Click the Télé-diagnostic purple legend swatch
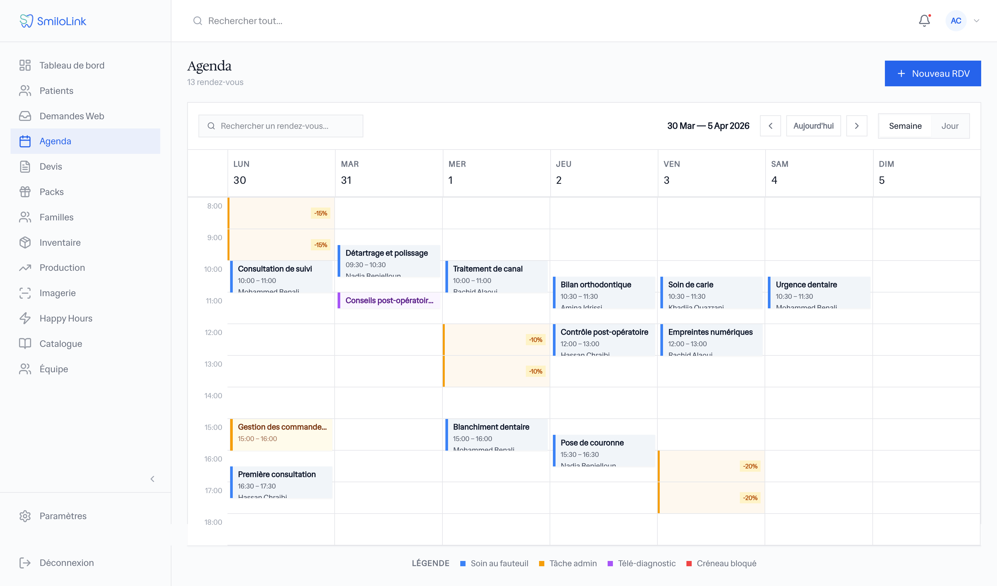997x586 pixels. (x=610, y=564)
